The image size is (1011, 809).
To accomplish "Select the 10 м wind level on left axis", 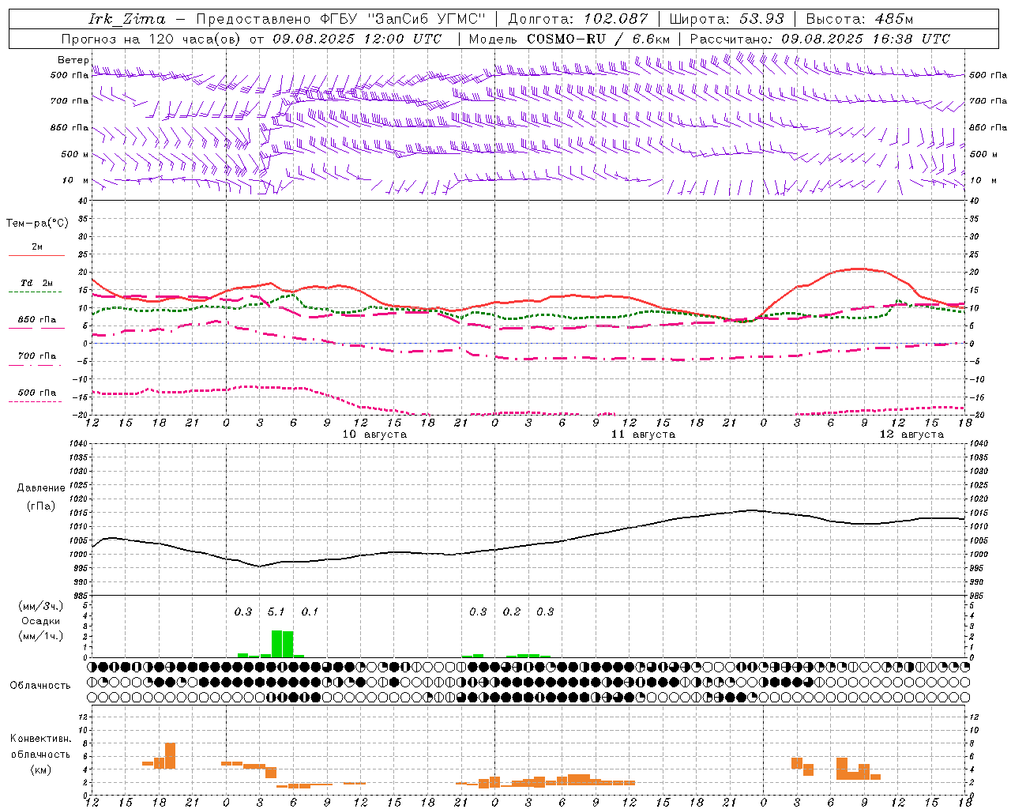I will (76, 180).
